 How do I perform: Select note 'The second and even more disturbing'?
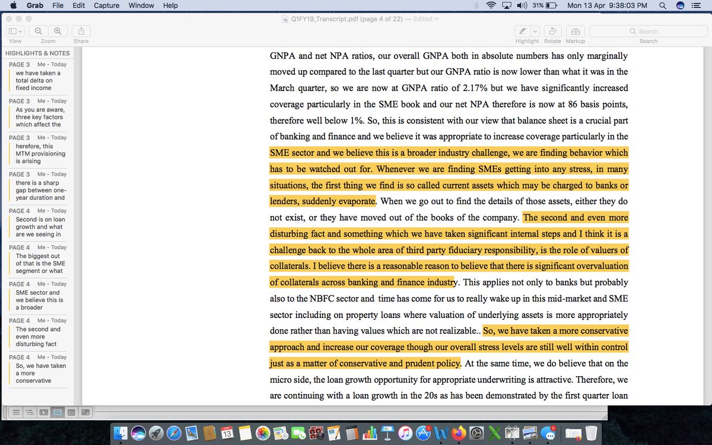[x=39, y=333]
